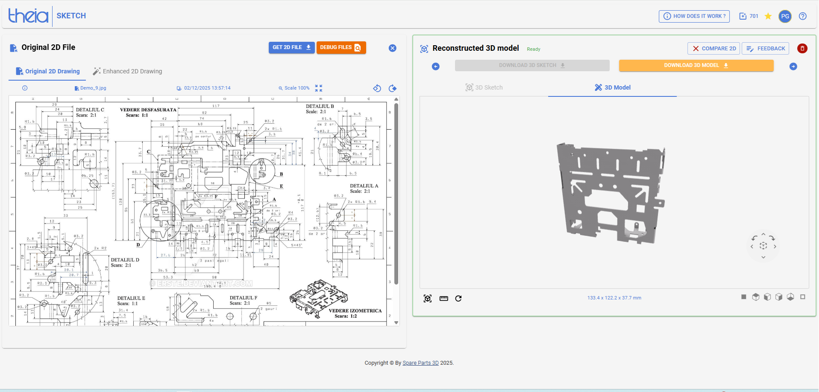
Task: Click the 133.4 x 122.2 x 37.7 mm dimensions
Action: pyautogui.click(x=614, y=298)
